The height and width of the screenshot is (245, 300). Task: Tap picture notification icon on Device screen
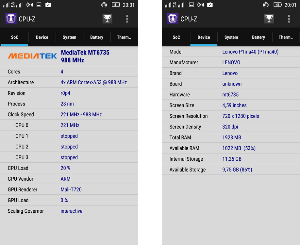click(191, 5)
